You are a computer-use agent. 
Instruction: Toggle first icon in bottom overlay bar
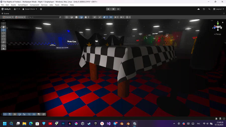[x=5, y=114]
